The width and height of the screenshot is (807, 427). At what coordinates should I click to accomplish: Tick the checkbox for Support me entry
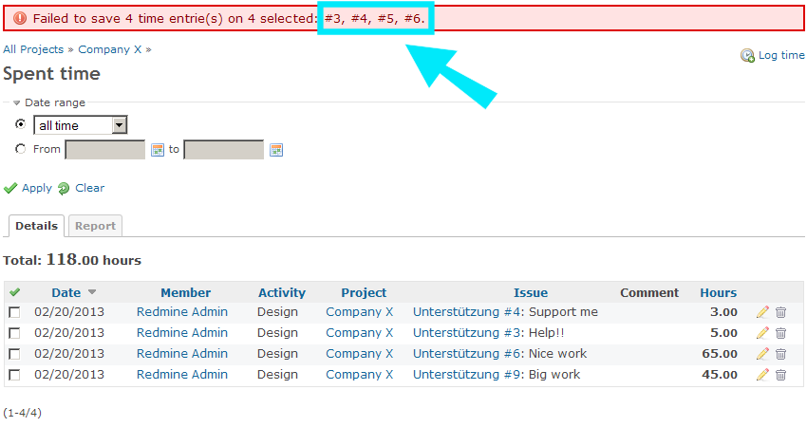click(15, 312)
